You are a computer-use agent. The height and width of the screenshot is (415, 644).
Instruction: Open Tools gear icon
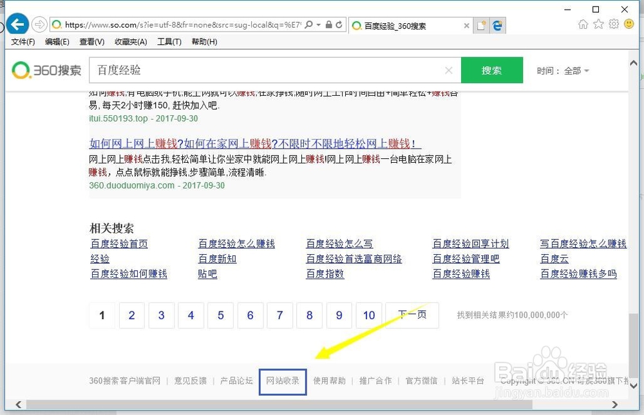[614, 24]
